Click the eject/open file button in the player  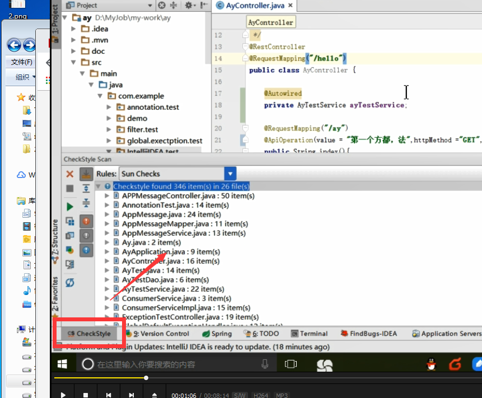[x=155, y=395]
